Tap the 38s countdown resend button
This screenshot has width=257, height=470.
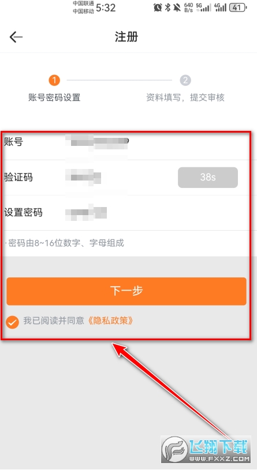[208, 178]
